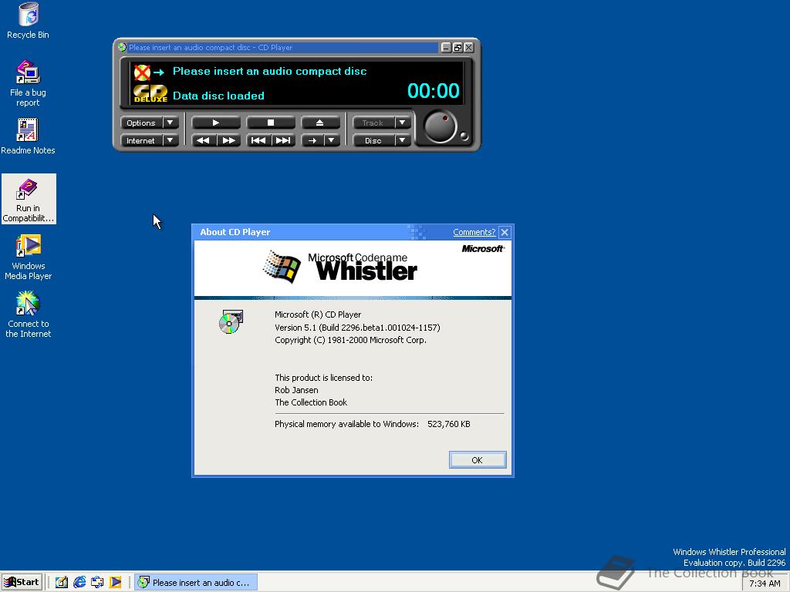Click Show Desktop quick launch icon

click(x=62, y=583)
